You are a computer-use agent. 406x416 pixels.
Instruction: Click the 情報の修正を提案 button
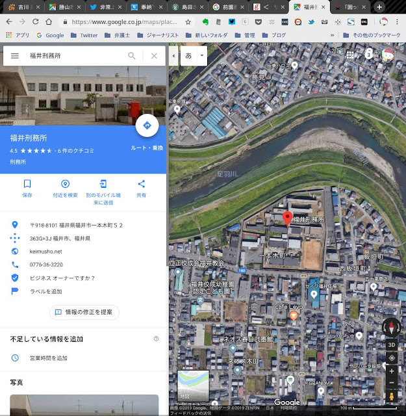pos(84,312)
